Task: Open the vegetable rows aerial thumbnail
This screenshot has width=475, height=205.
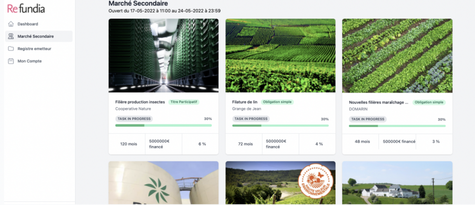Action: coord(397,56)
